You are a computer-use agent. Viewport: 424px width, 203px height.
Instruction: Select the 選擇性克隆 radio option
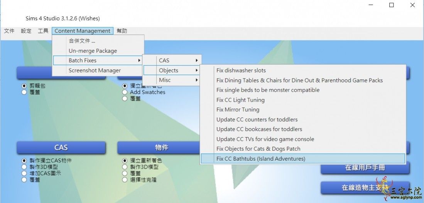[125, 180]
